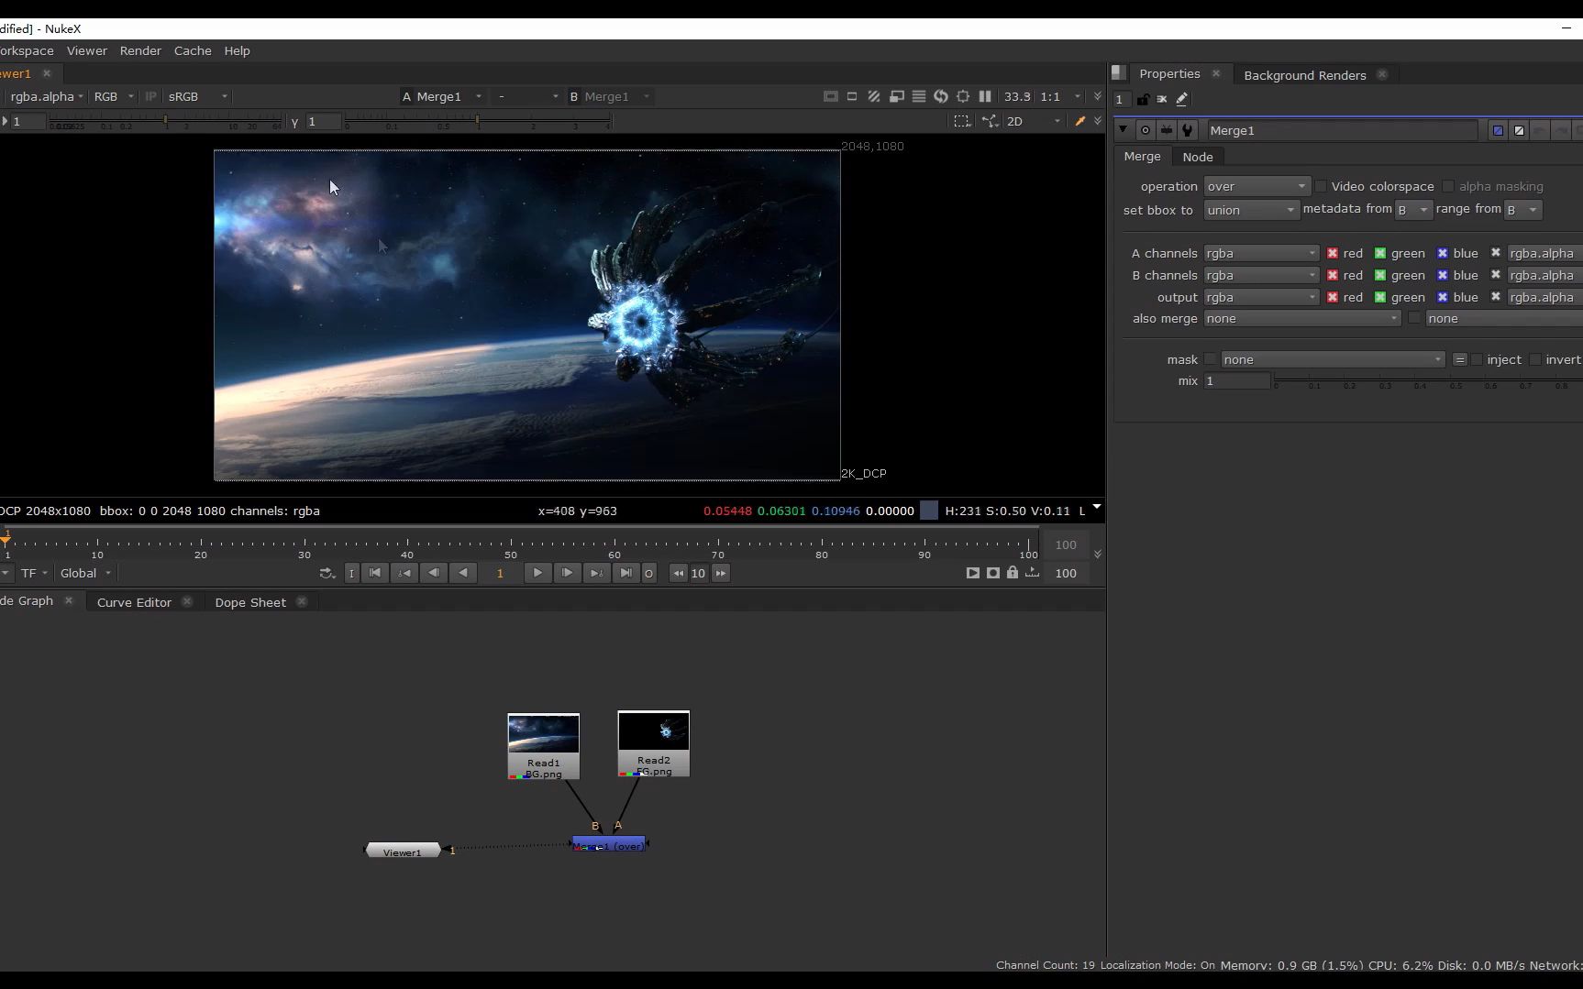Expand the 2D view mode dropdown
Image resolution: width=1583 pixels, height=989 pixels.
point(1034,121)
